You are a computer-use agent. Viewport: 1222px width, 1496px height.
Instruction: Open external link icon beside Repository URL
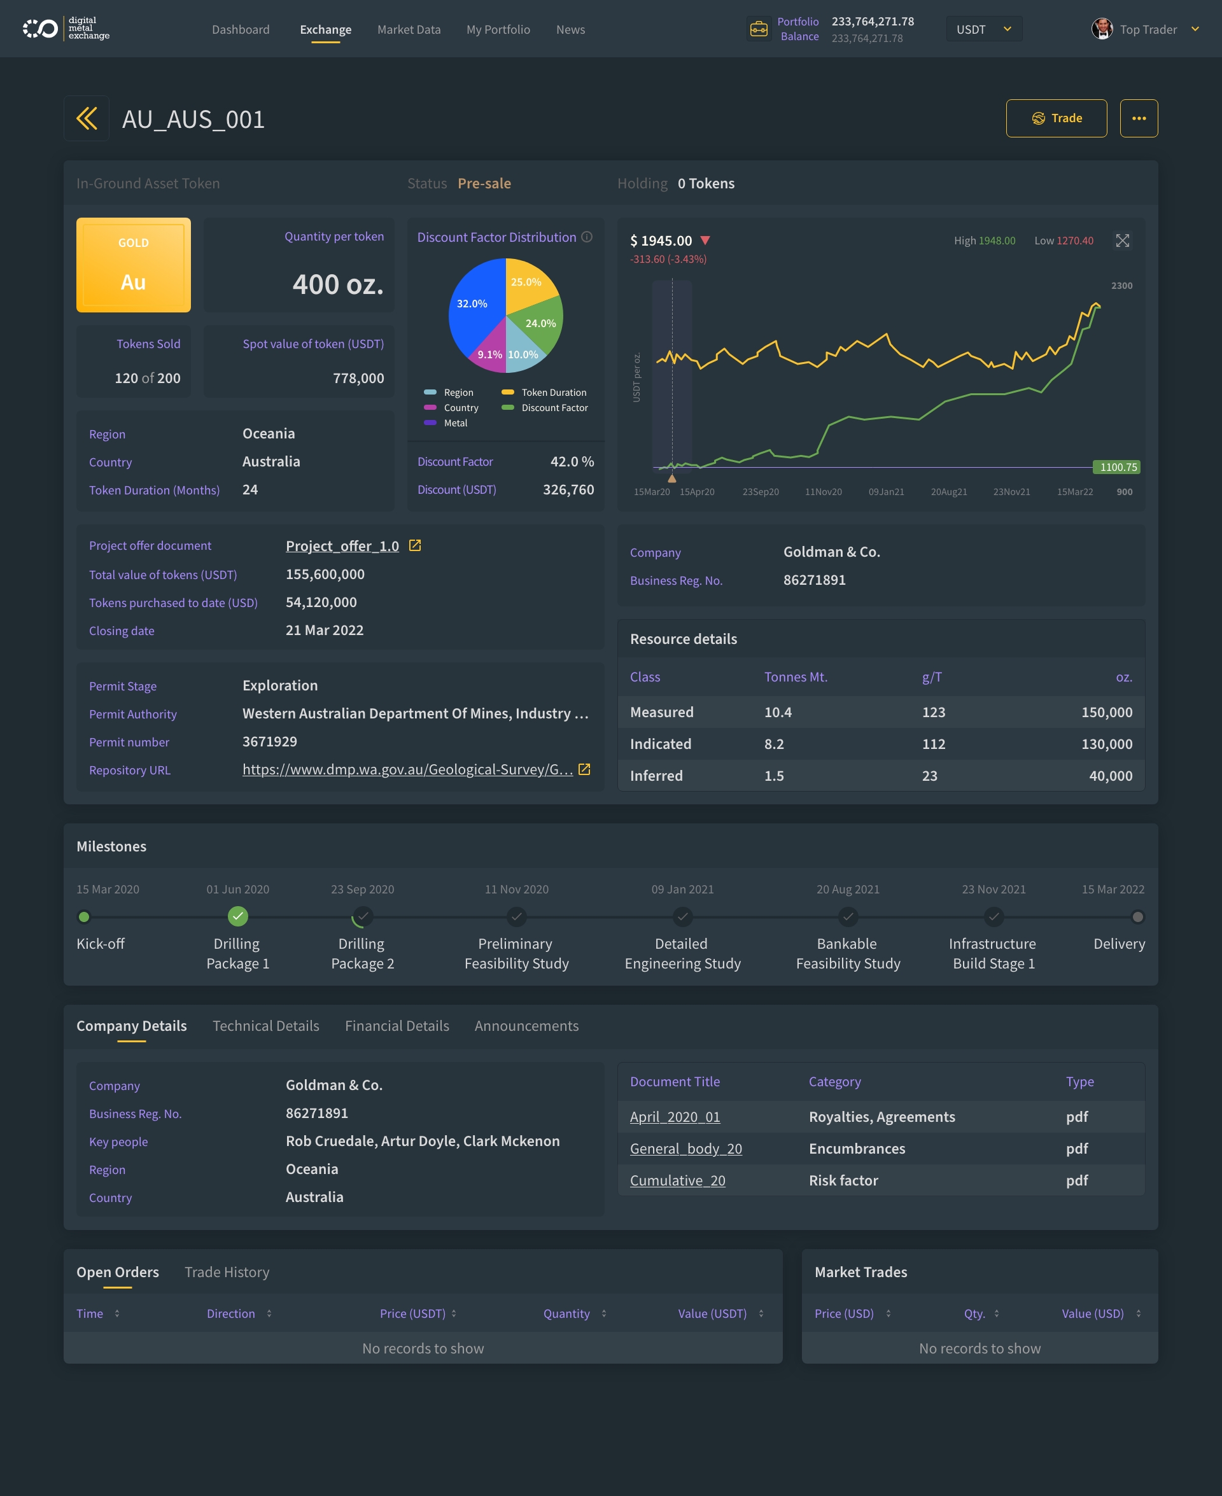coord(584,769)
